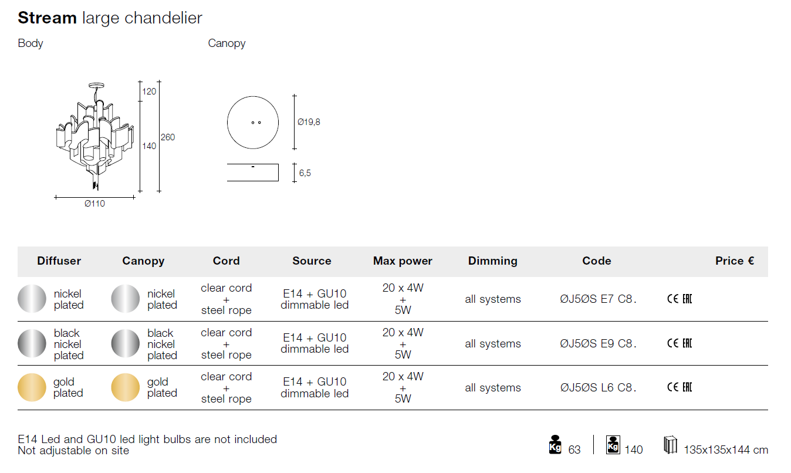Click 20 x 4W power in gold row
The width and height of the screenshot is (791, 473).
(403, 376)
